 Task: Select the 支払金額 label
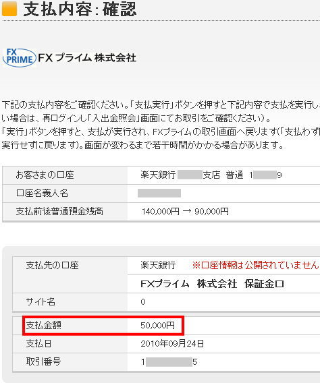(43, 326)
